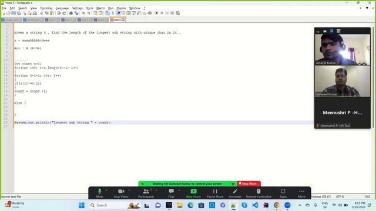Start macro recording with red dot icon
This screenshot has width=376, height=211.
click(156, 13)
